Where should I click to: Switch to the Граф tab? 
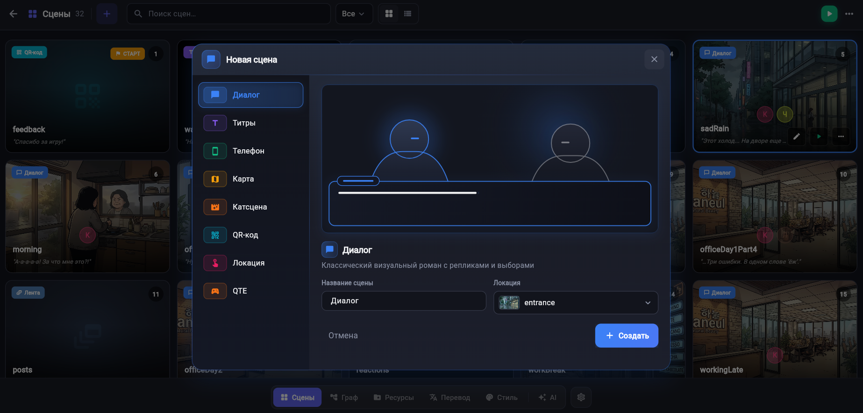[x=344, y=397]
